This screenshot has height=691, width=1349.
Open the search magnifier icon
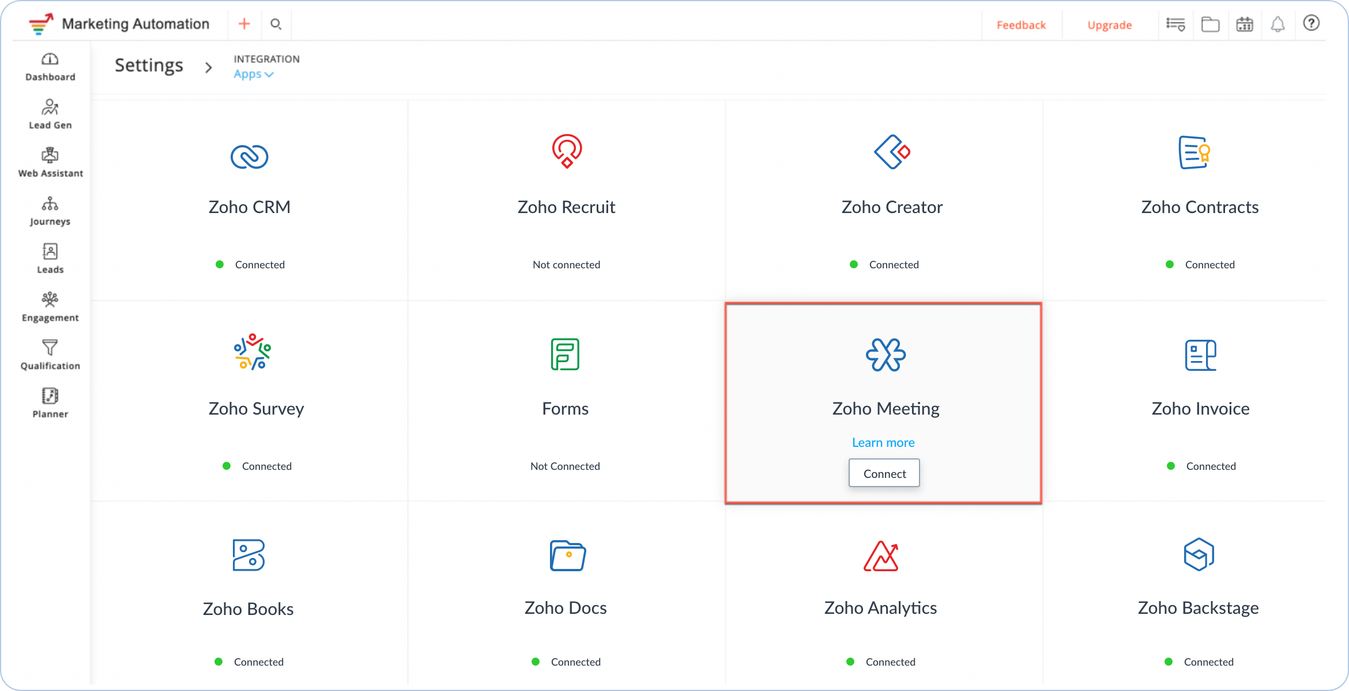[x=276, y=24]
